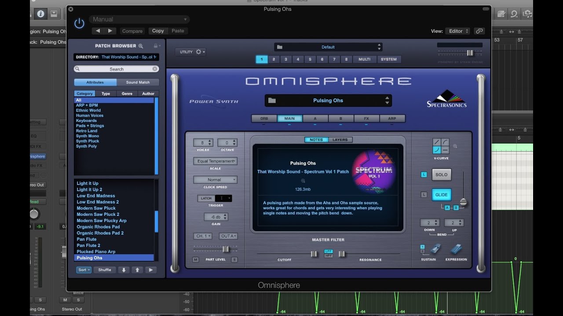Screen dimensions: 563x316
Task: Switch to the ARP tab
Action: pos(392,118)
